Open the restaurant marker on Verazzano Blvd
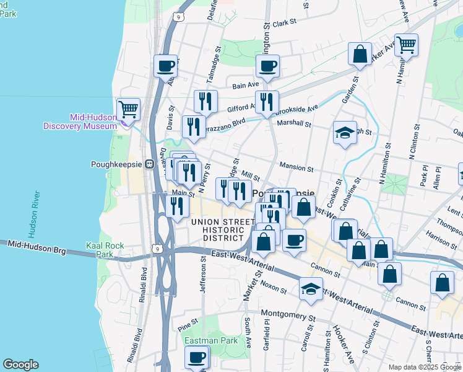This screenshot has width=463, height=372. click(x=194, y=128)
